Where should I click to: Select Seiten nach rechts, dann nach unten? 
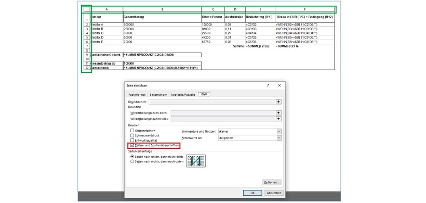132,161
